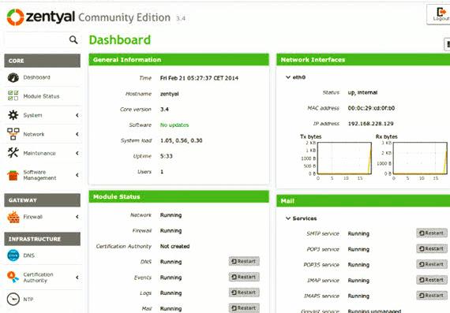Open Maintenance tools icon
This screenshot has width=450, height=313.
[x=13, y=153]
